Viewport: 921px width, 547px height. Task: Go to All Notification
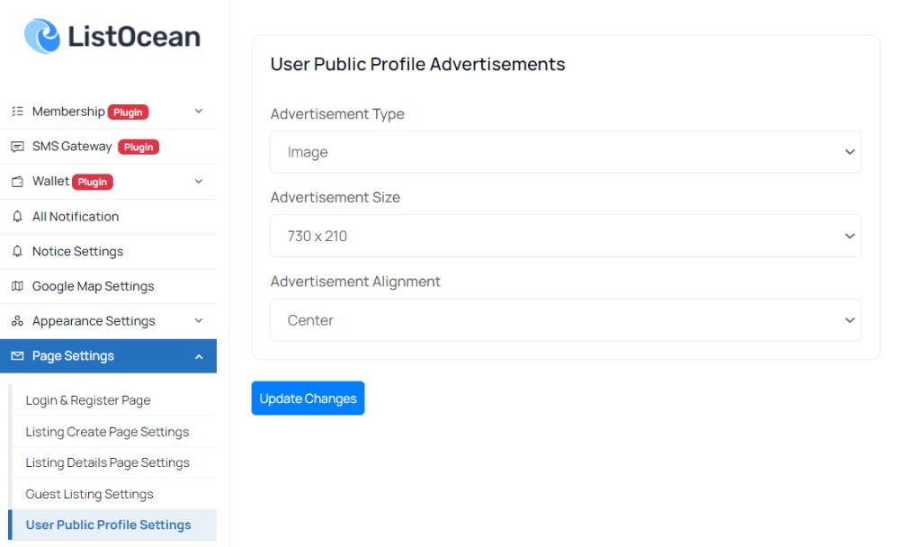(108, 216)
